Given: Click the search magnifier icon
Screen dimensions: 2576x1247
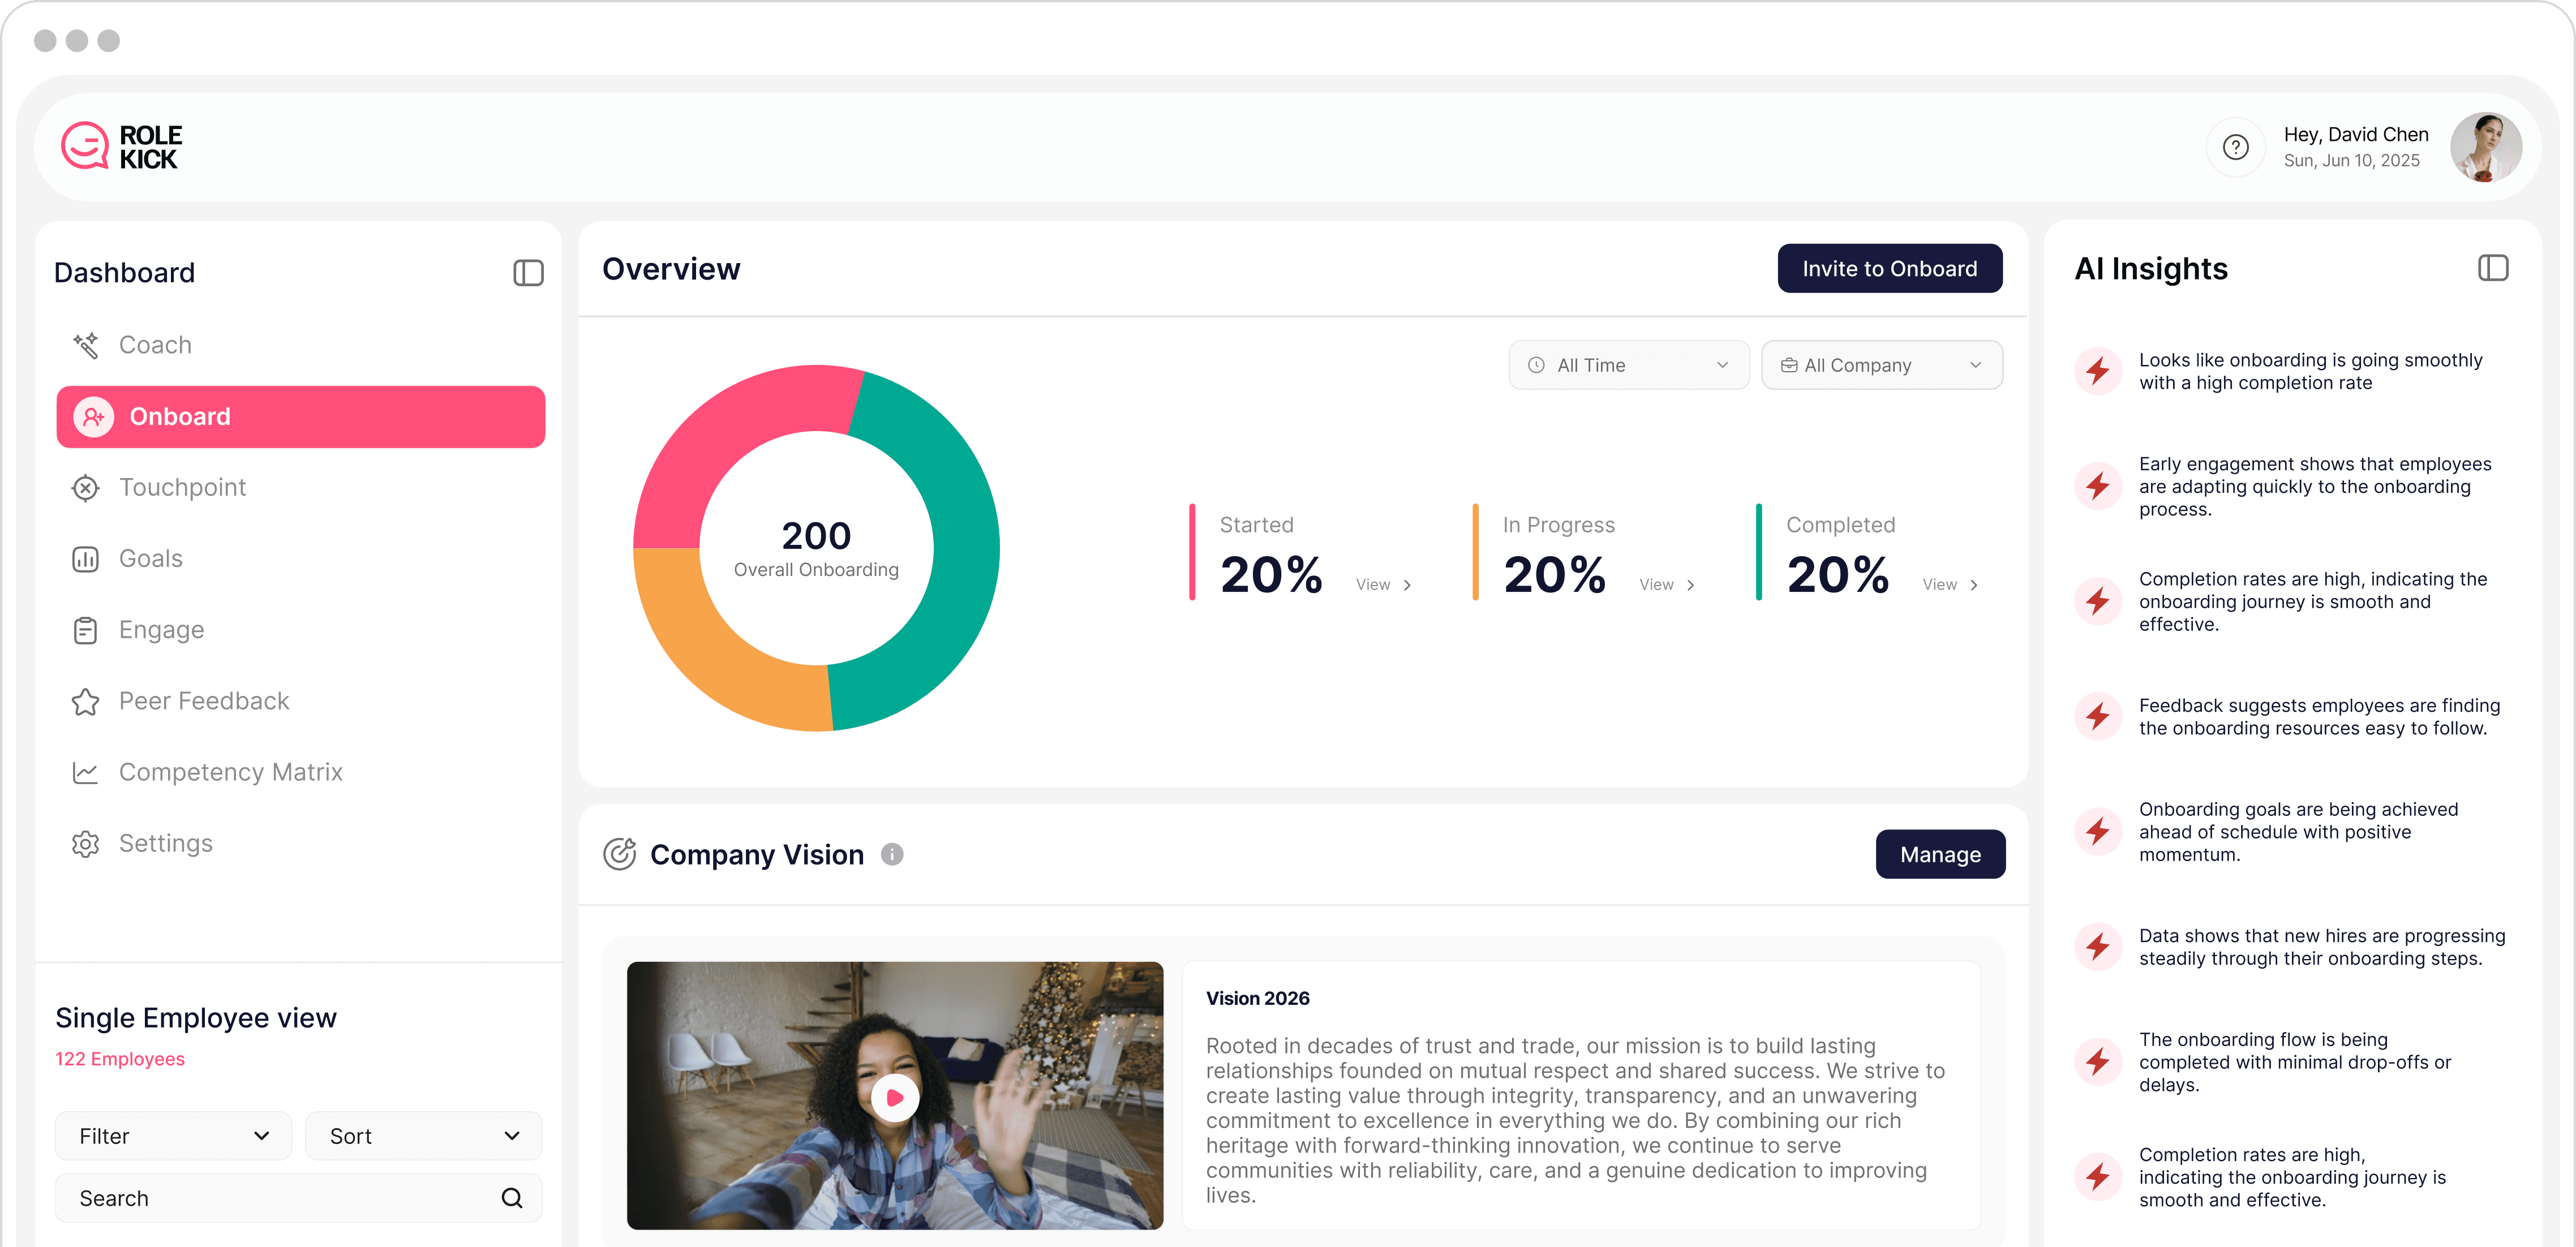Looking at the screenshot, I should tap(512, 1198).
